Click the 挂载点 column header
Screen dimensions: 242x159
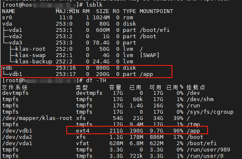[x=196, y=87]
